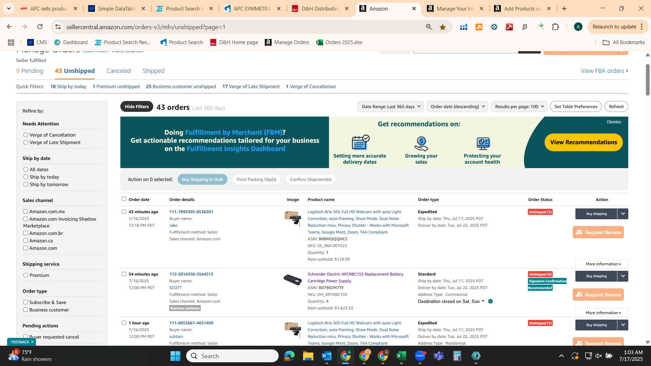This screenshot has width=651, height=366.
Task: Click the browser address bar URL
Action: point(146,27)
